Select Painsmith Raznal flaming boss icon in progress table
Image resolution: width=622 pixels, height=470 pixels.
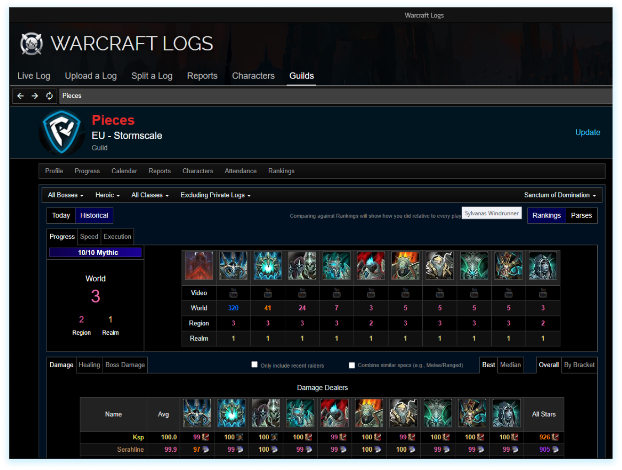[x=405, y=266]
